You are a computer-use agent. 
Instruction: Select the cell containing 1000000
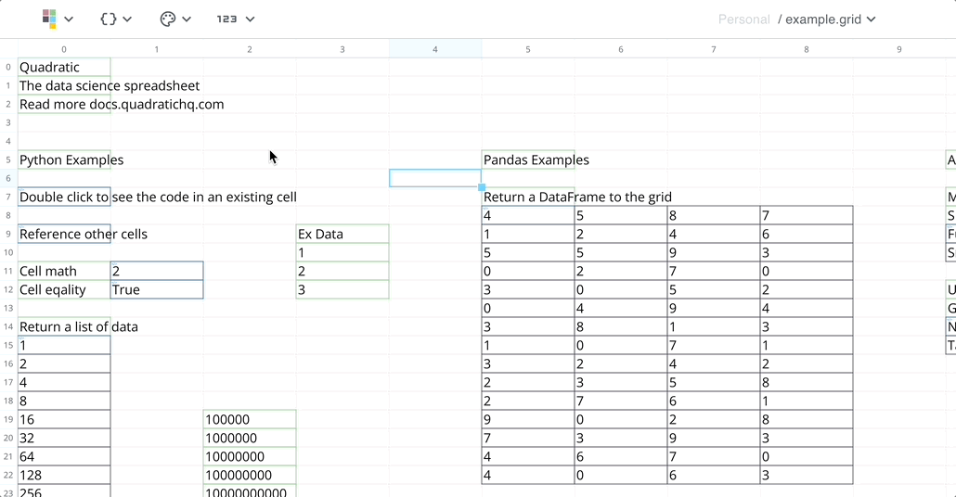[x=250, y=438]
